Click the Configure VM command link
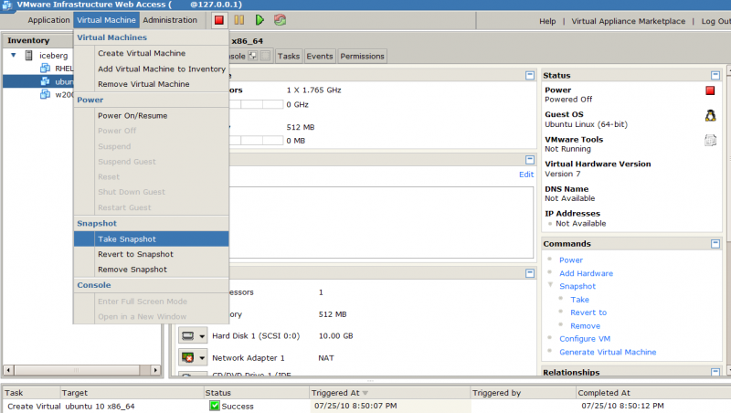The image size is (731, 413). 585,338
